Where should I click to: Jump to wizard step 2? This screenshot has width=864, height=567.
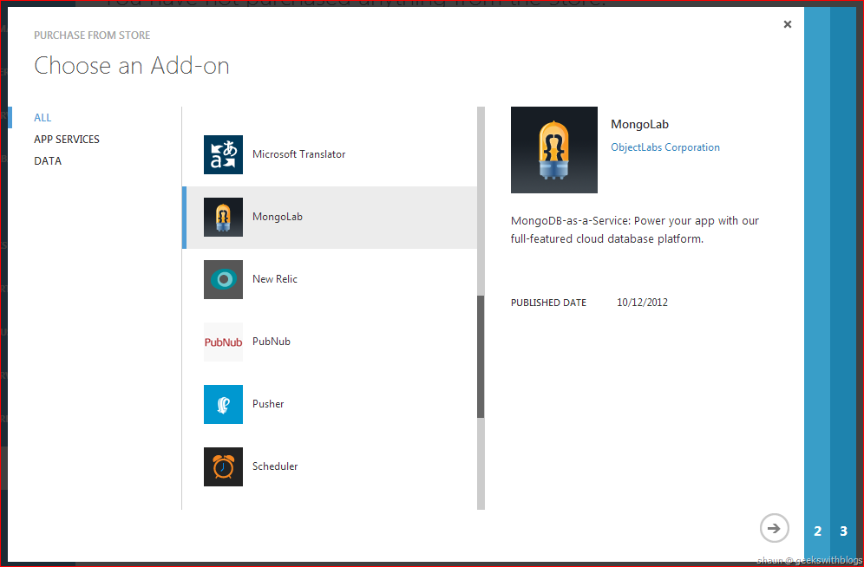(x=818, y=531)
